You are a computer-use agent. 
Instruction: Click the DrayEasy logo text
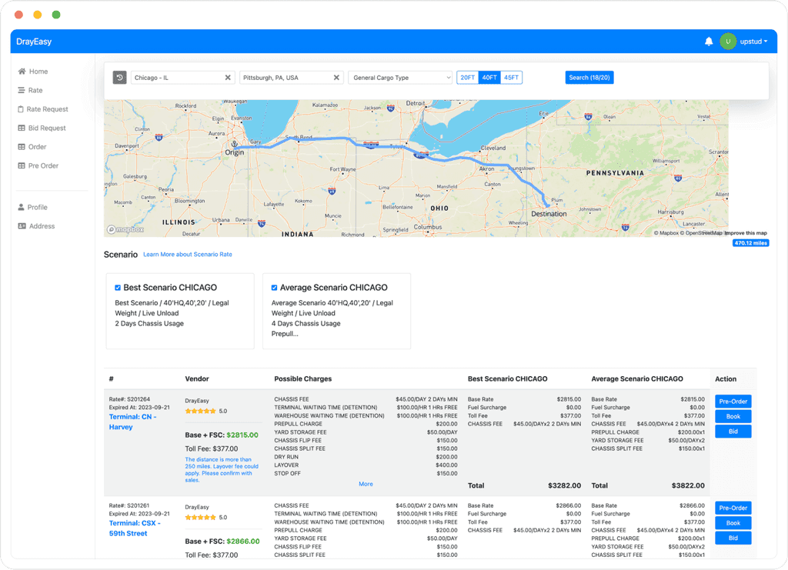tap(34, 42)
